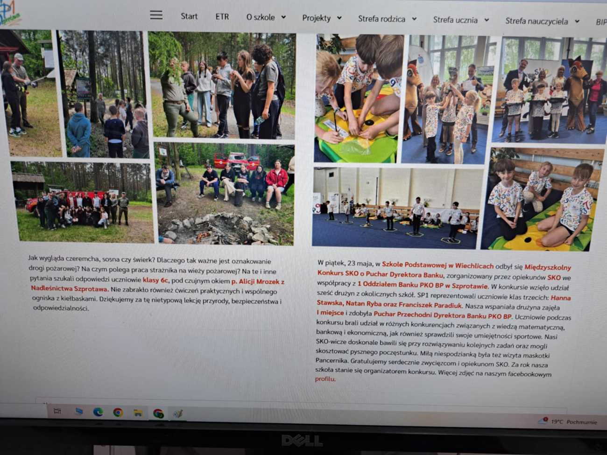Open the photo of three kids sitting on the bench

tap(542, 199)
